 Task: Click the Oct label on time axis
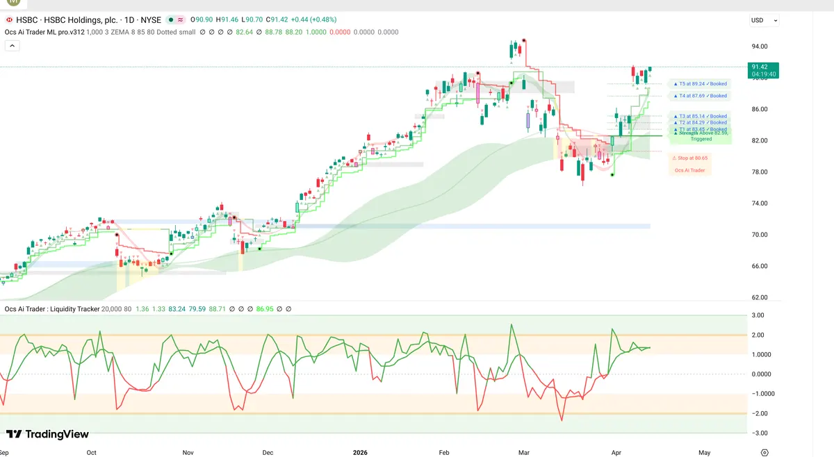tap(92, 452)
